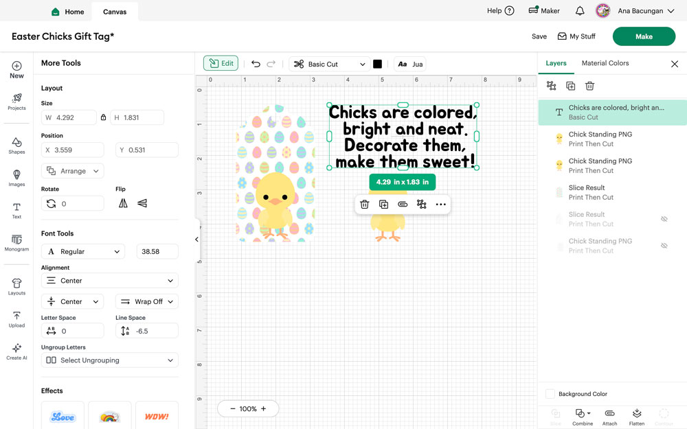Open the Select Ungrouping dropdown

coord(110,360)
